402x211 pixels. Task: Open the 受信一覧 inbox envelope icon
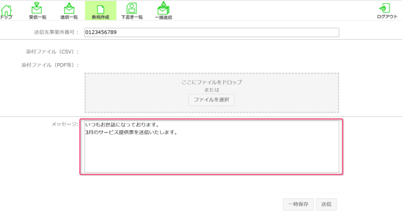pyautogui.click(x=37, y=8)
